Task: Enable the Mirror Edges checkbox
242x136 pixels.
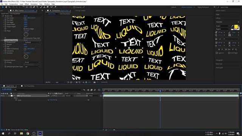Action: 25,29
